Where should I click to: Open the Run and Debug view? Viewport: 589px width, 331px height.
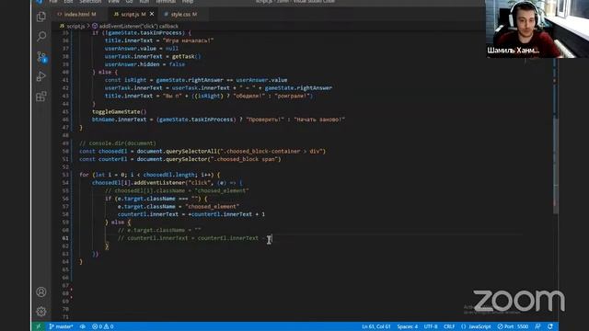(41, 76)
